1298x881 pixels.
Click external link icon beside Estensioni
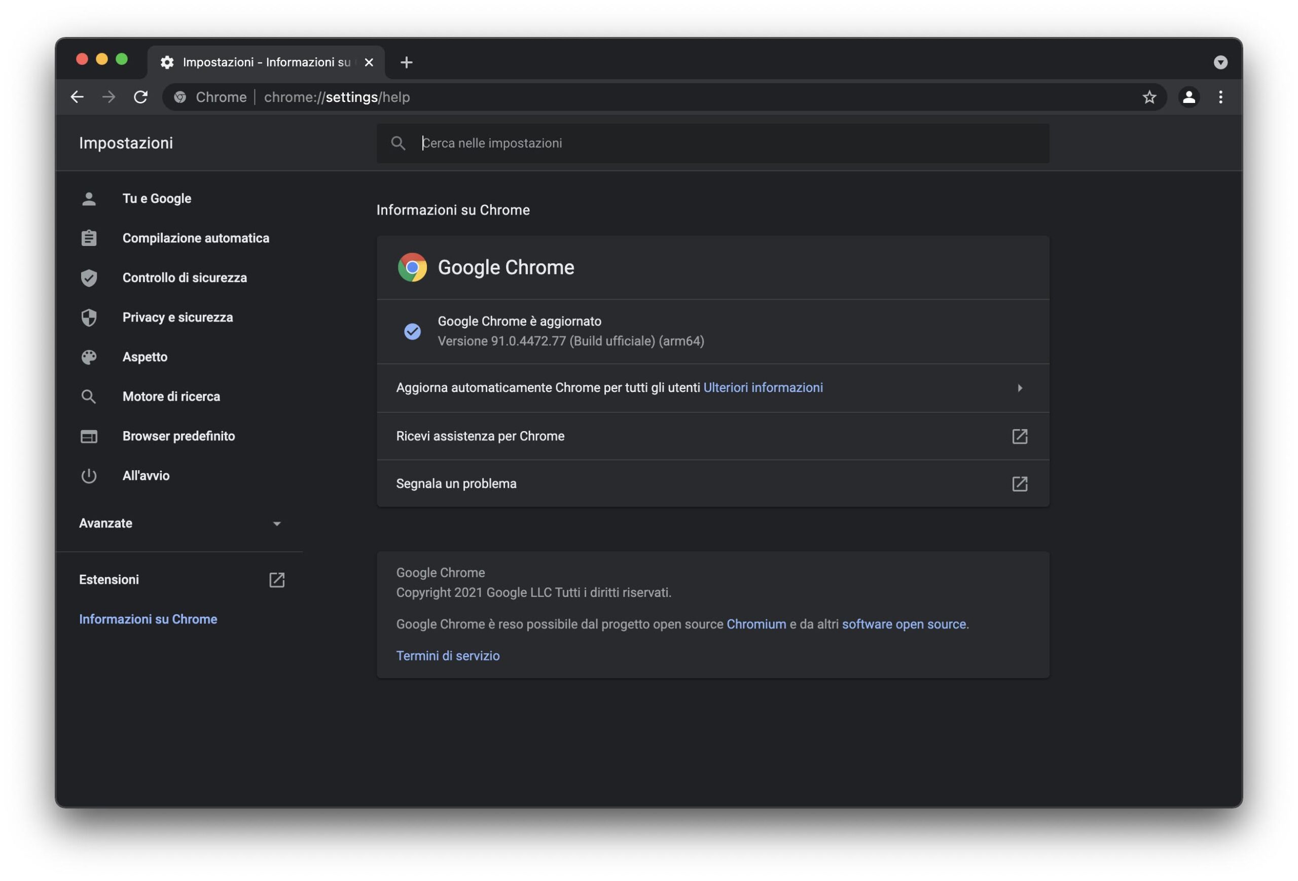click(276, 580)
